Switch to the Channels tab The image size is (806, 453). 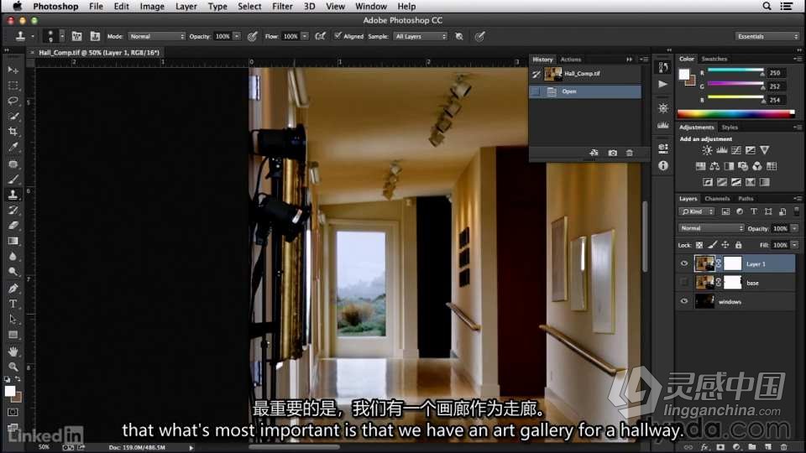point(717,199)
